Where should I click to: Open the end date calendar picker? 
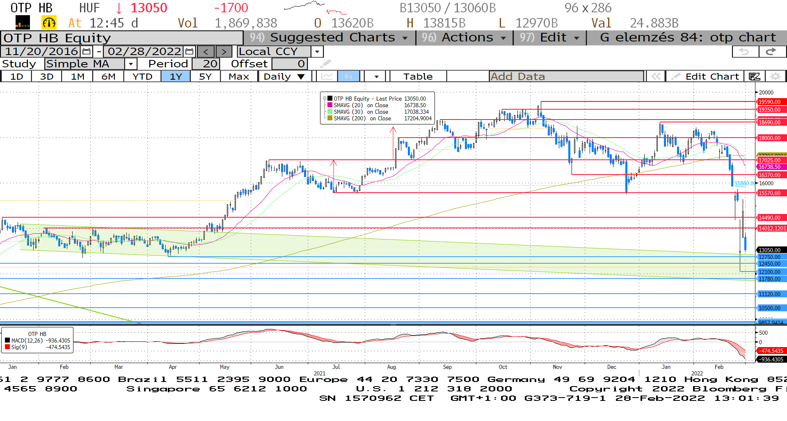tap(189, 52)
